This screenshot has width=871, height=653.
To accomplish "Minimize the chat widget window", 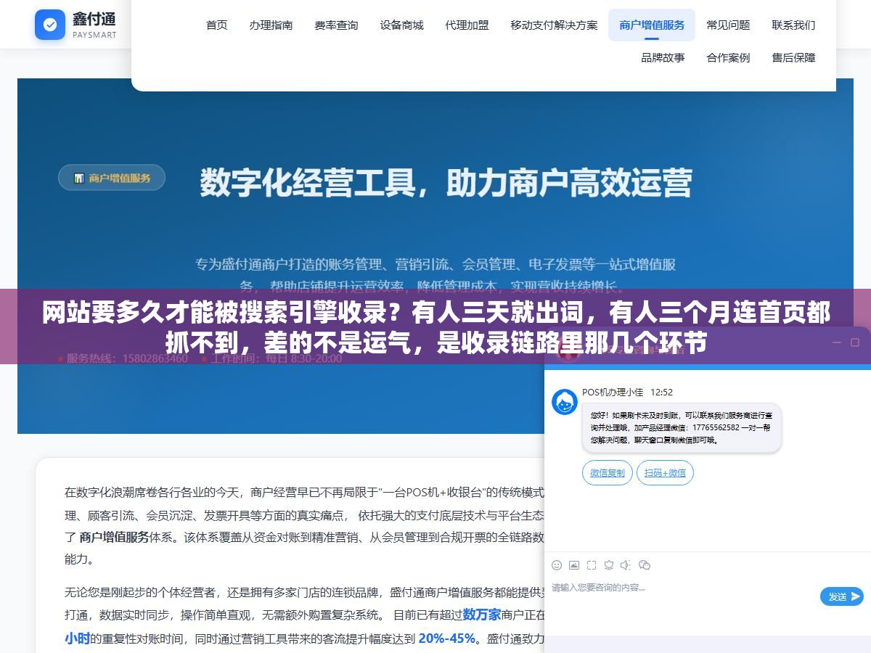I will (x=836, y=342).
